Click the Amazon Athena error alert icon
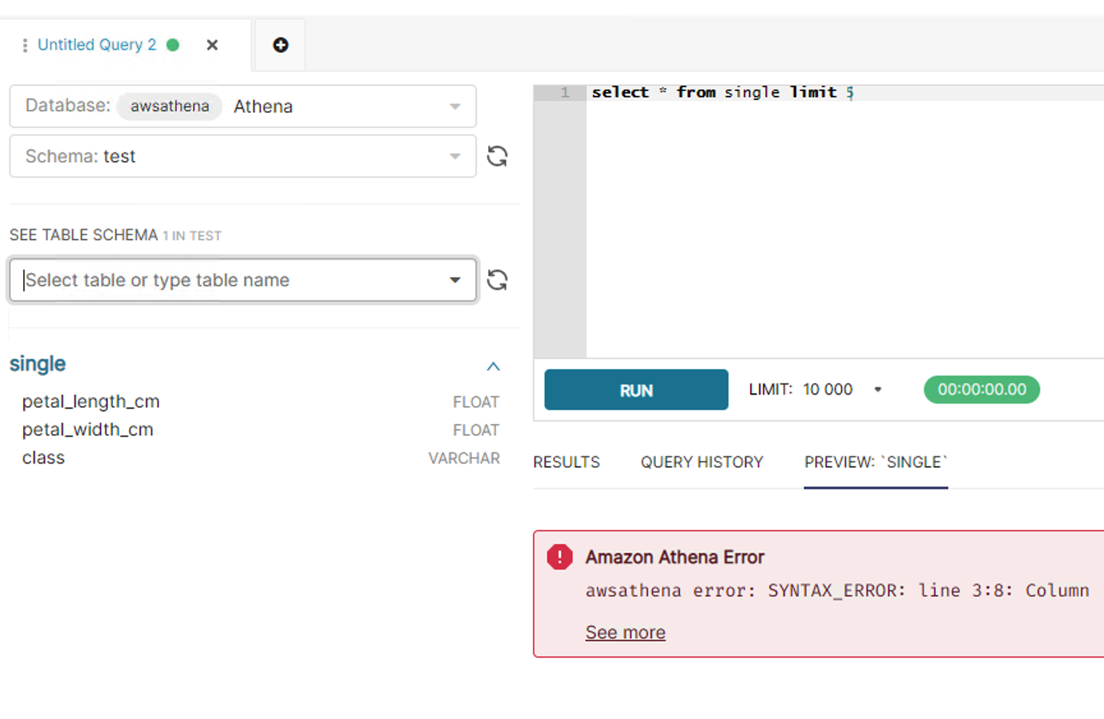This screenshot has height=719, width=1104. (x=559, y=557)
